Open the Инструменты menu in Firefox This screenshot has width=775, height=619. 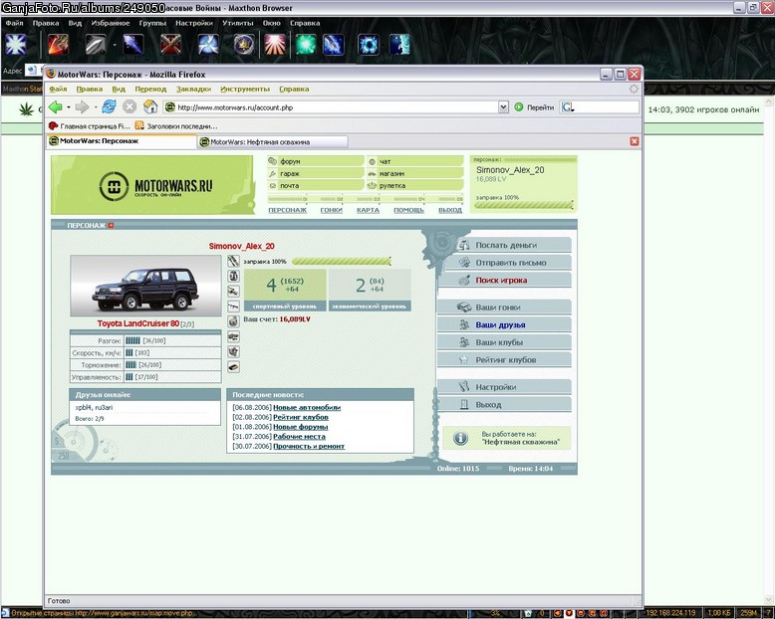pyautogui.click(x=245, y=89)
